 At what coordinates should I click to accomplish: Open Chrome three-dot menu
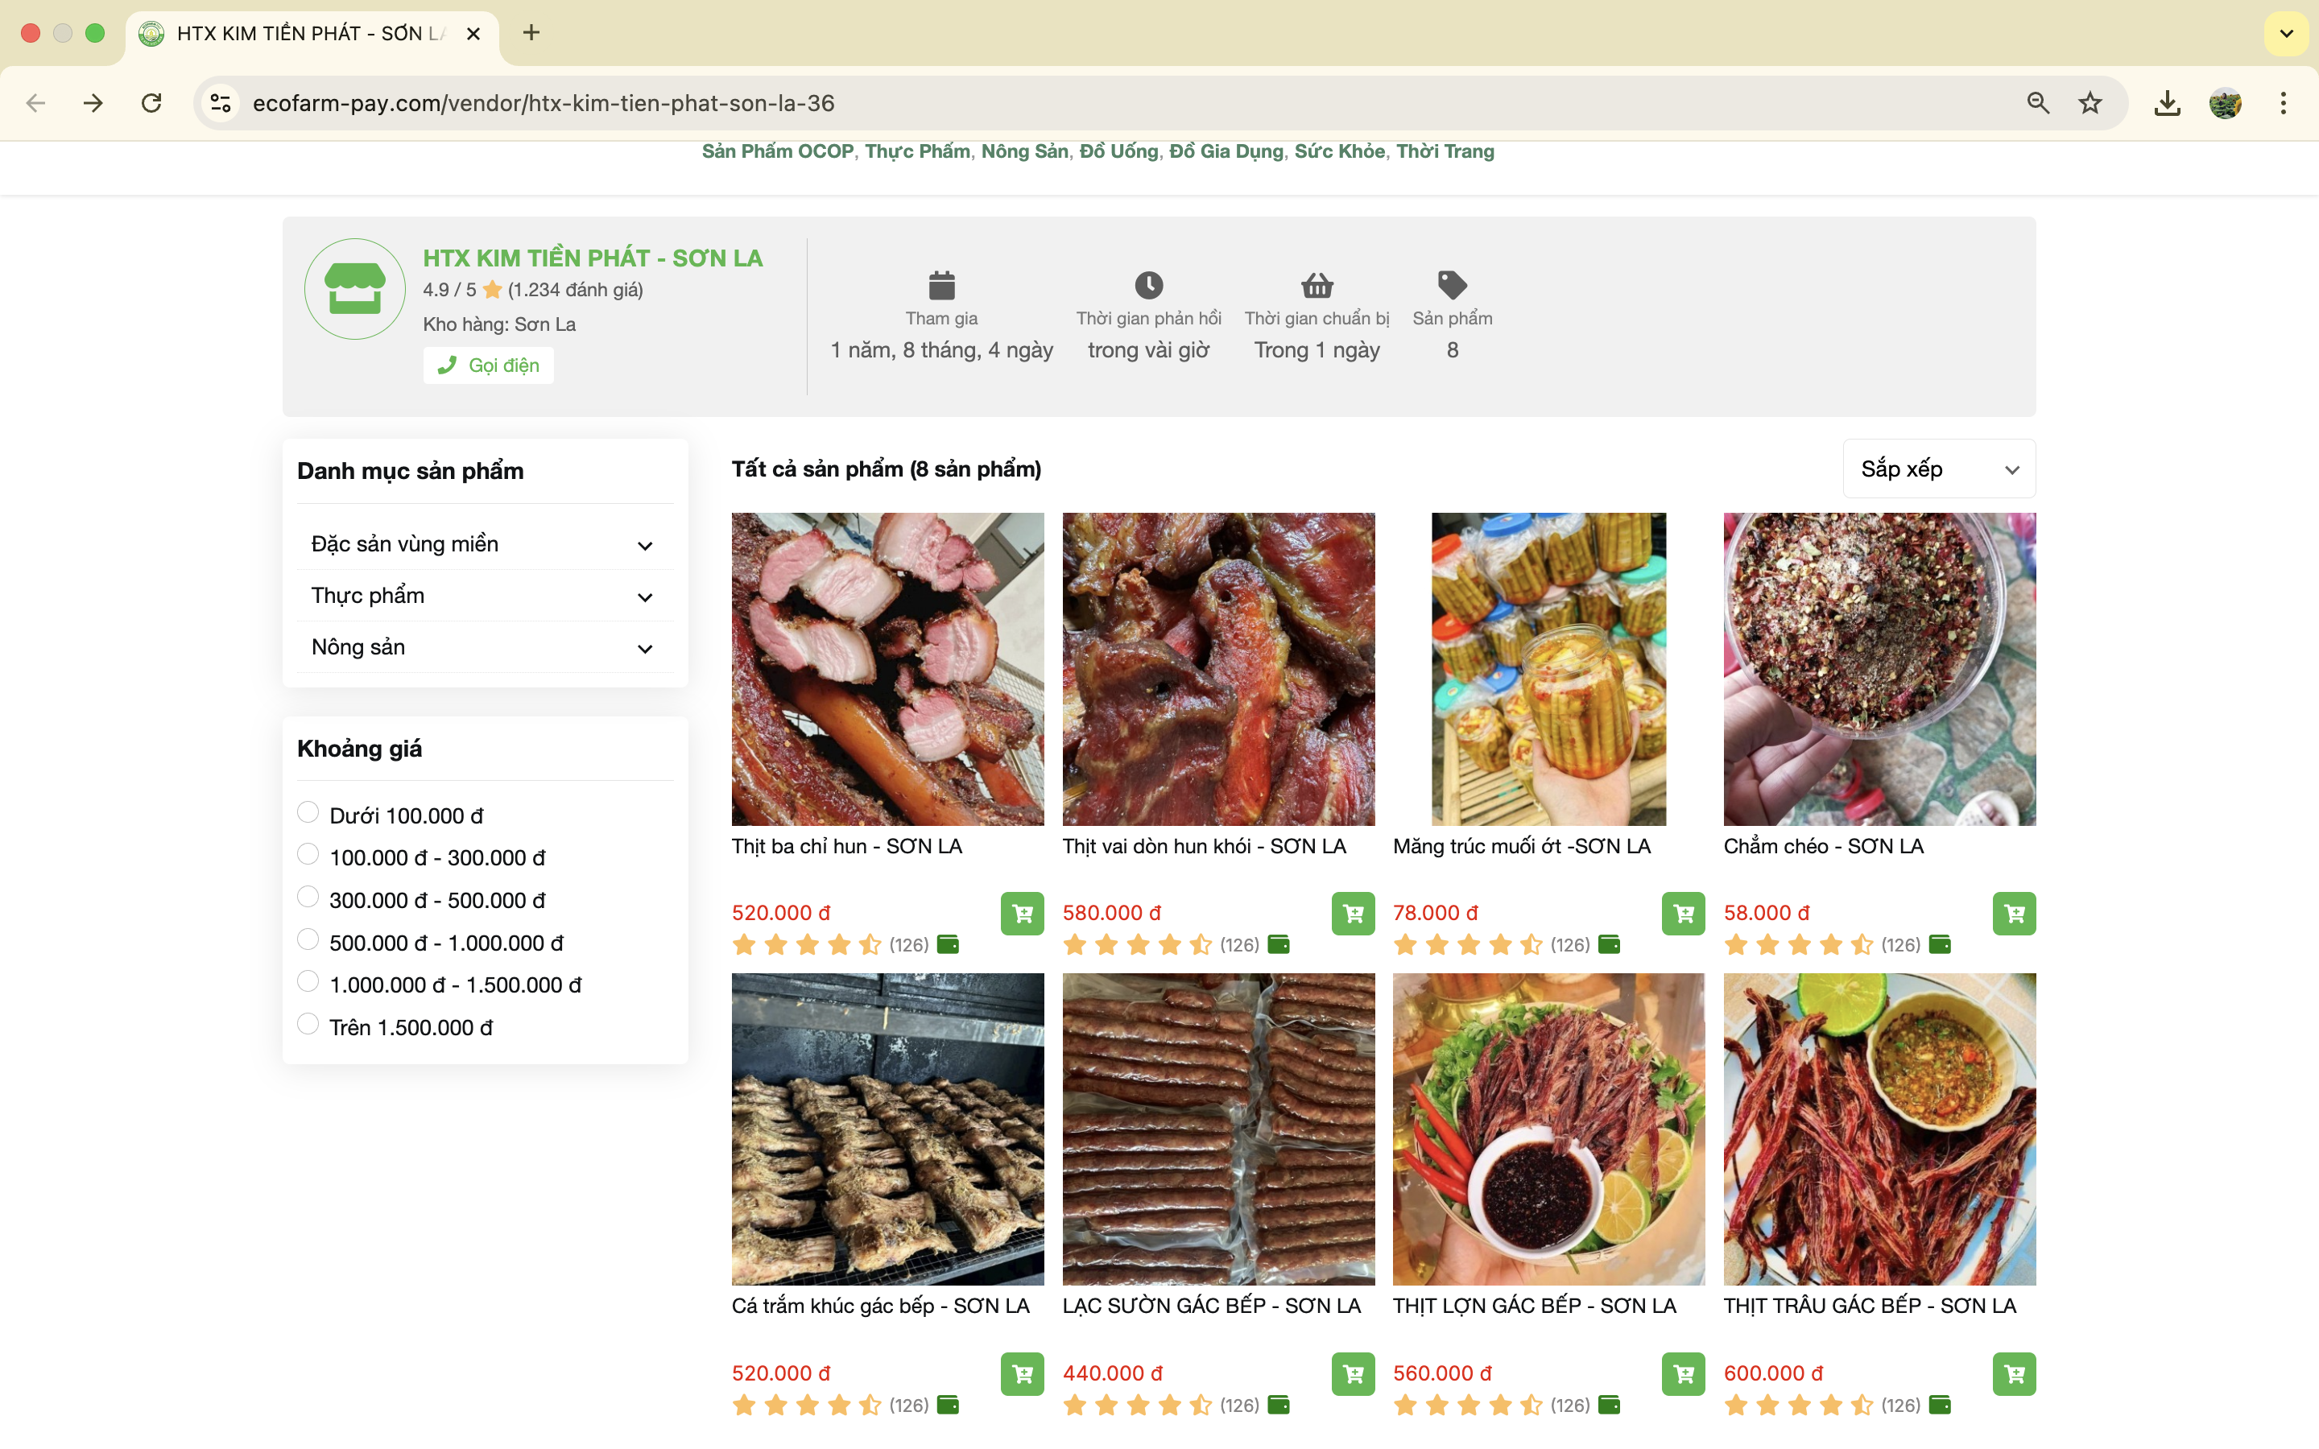coord(2284,102)
